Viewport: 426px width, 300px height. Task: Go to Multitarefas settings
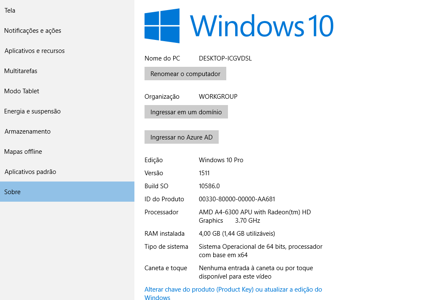pyautogui.click(x=67, y=71)
